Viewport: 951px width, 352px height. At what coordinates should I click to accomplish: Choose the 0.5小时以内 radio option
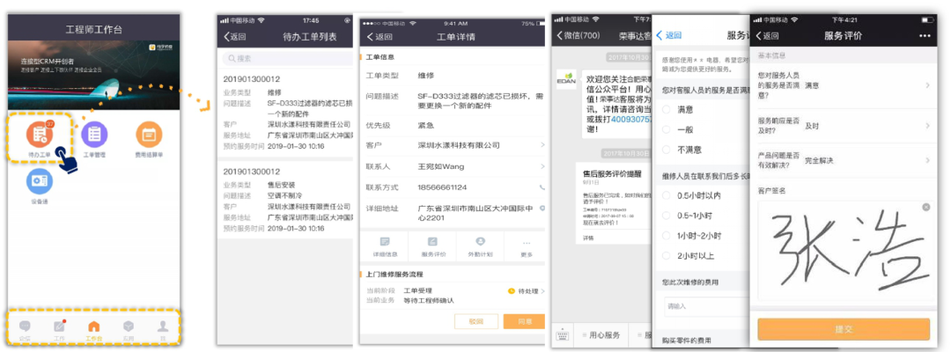pyautogui.click(x=667, y=195)
